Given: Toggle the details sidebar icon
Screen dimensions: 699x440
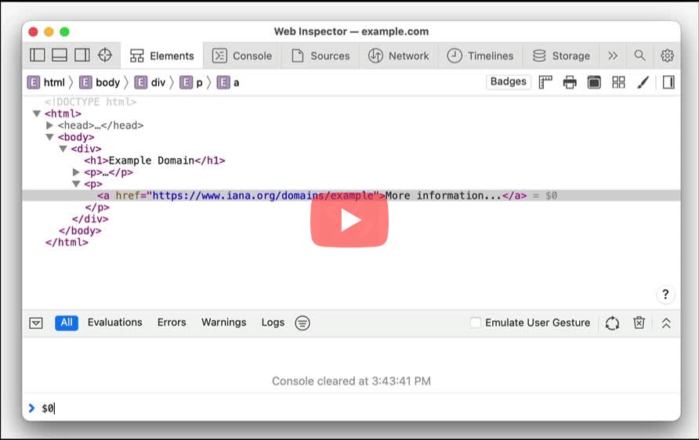Looking at the screenshot, I should 668,82.
